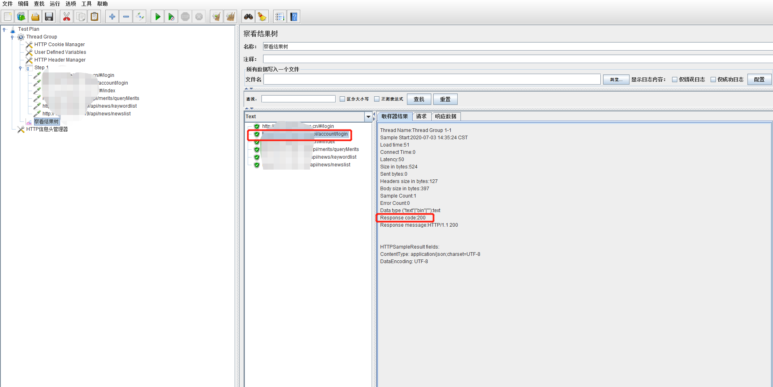
Task: Open JMeter help with question mark icon
Action: click(x=294, y=16)
